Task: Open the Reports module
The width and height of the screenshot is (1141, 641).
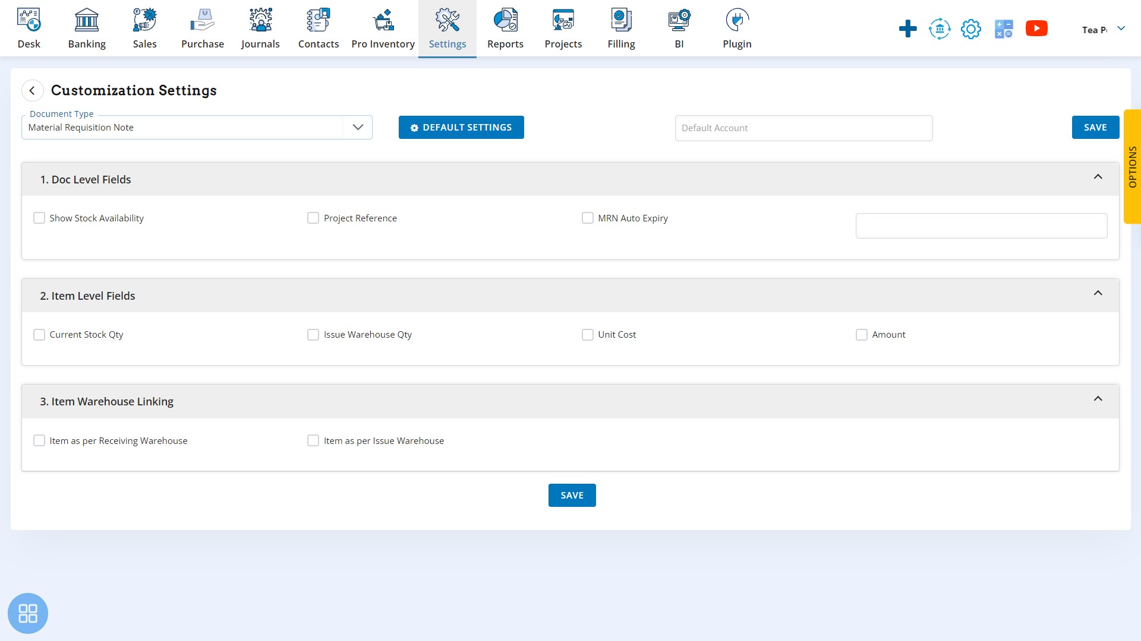Action: [505, 28]
